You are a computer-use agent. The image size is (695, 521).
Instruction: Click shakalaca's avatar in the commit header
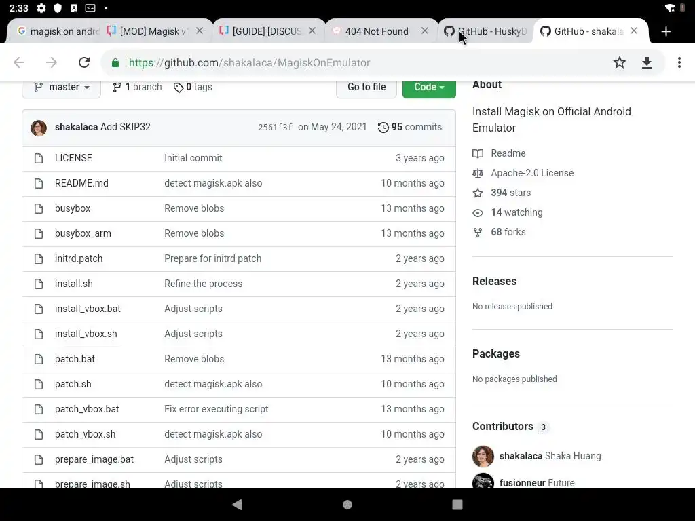[x=39, y=128]
